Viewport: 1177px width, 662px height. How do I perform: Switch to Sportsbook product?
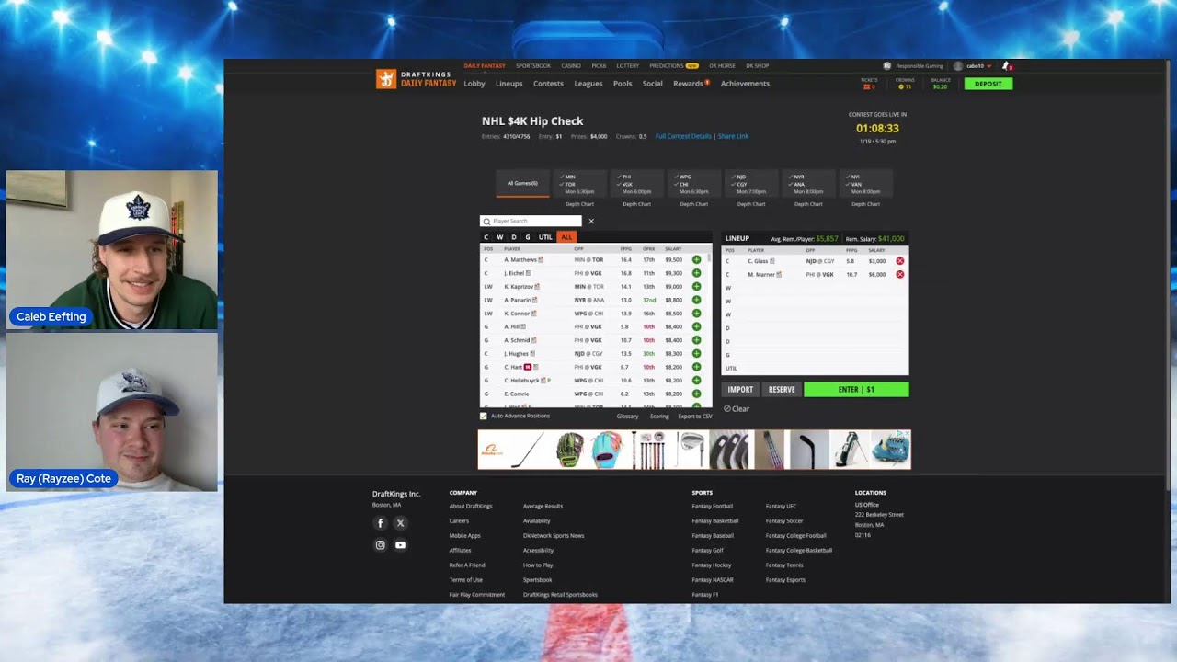point(533,66)
